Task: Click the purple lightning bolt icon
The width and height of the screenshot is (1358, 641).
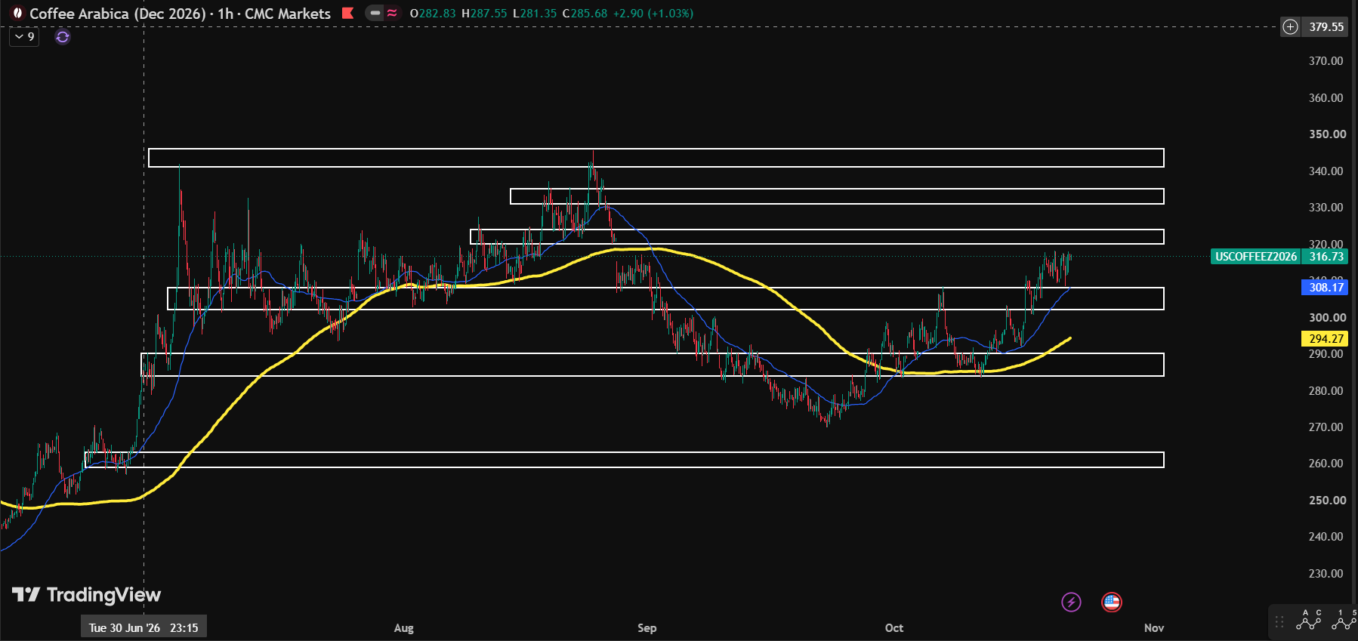Action: coord(1071,602)
